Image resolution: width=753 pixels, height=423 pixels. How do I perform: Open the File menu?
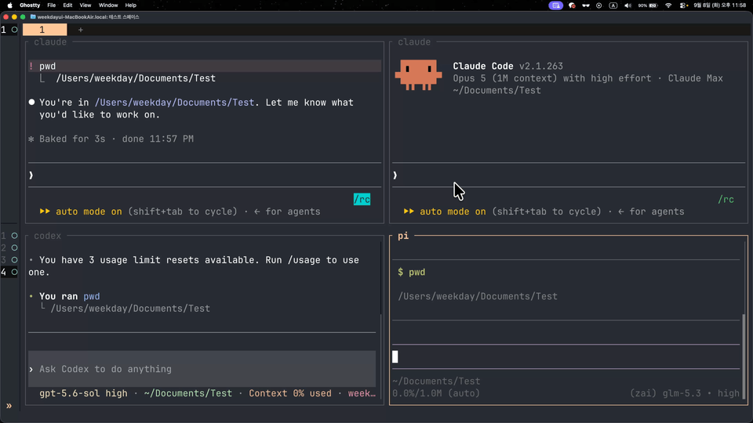[52, 5]
